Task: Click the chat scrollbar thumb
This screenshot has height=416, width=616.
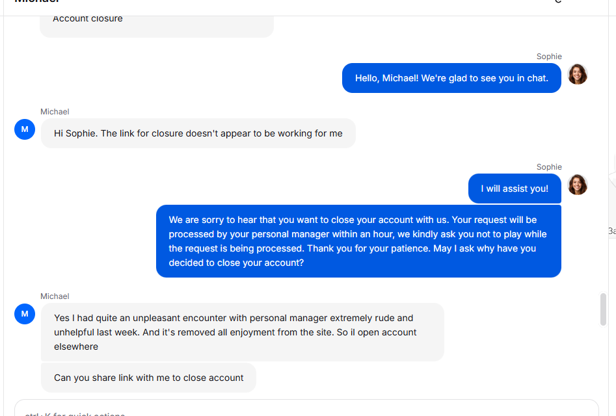Action: pyautogui.click(x=603, y=309)
